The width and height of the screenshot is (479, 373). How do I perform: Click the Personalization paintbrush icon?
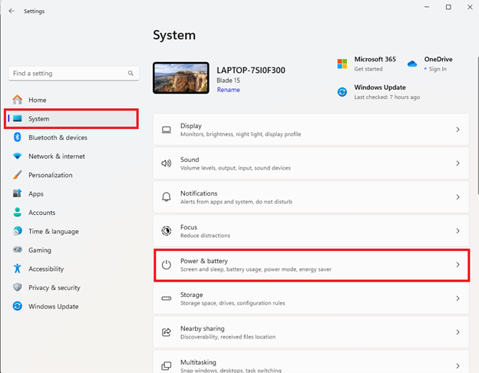click(18, 175)
